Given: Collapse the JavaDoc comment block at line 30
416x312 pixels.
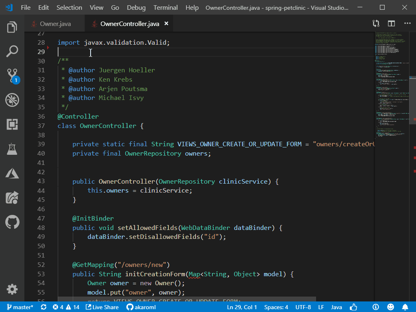Looking at the screenshot, I should pyautogui.click(x=51, y=61).
